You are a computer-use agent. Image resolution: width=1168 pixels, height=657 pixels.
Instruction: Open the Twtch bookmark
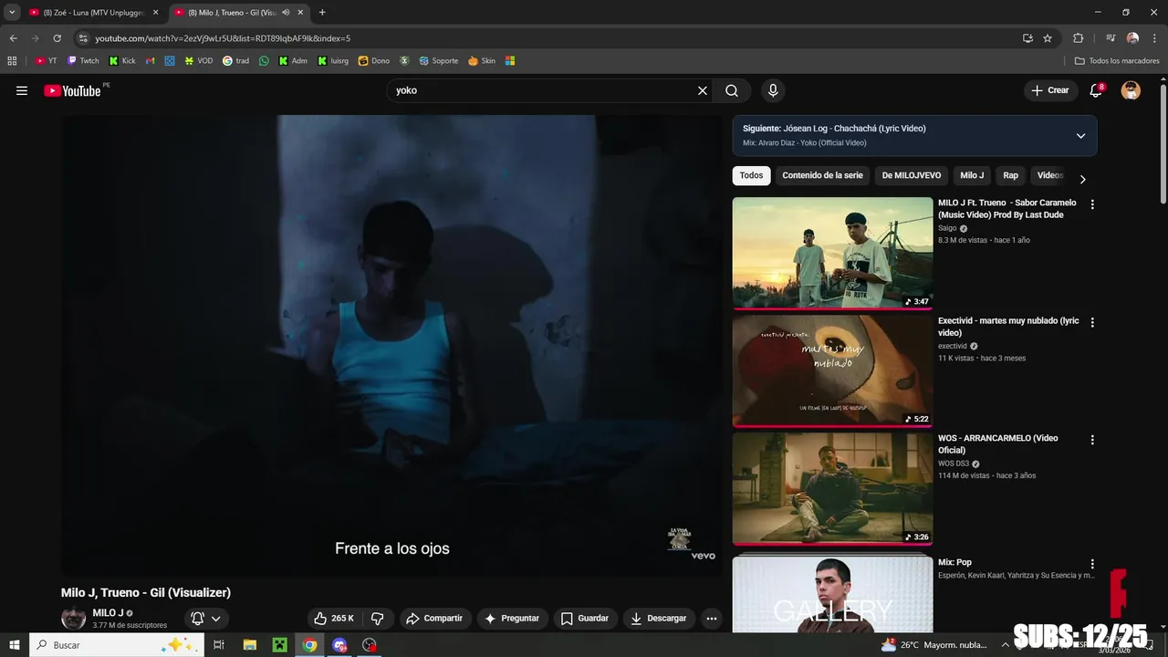tap(83, 61)
